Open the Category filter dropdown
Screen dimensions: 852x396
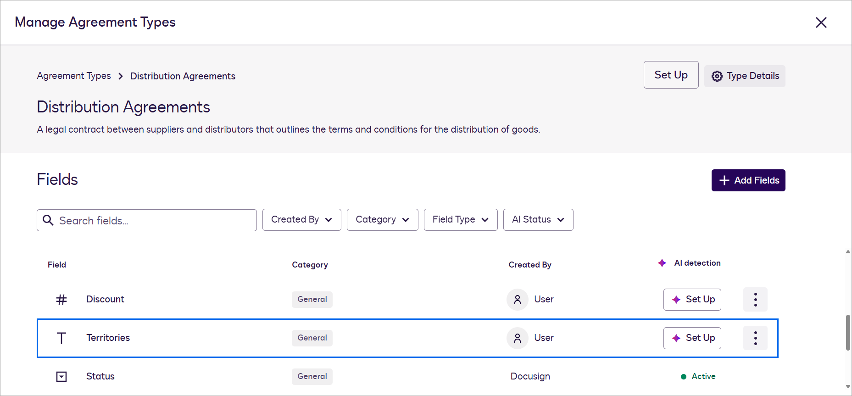(x=383, y=220)
